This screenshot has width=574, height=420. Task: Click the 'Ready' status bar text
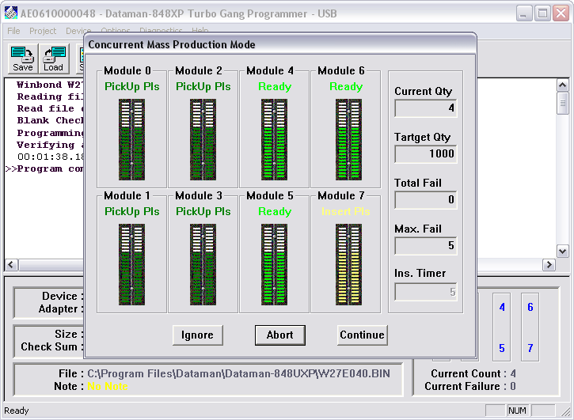pyautogui.click(x=17, y=411)
